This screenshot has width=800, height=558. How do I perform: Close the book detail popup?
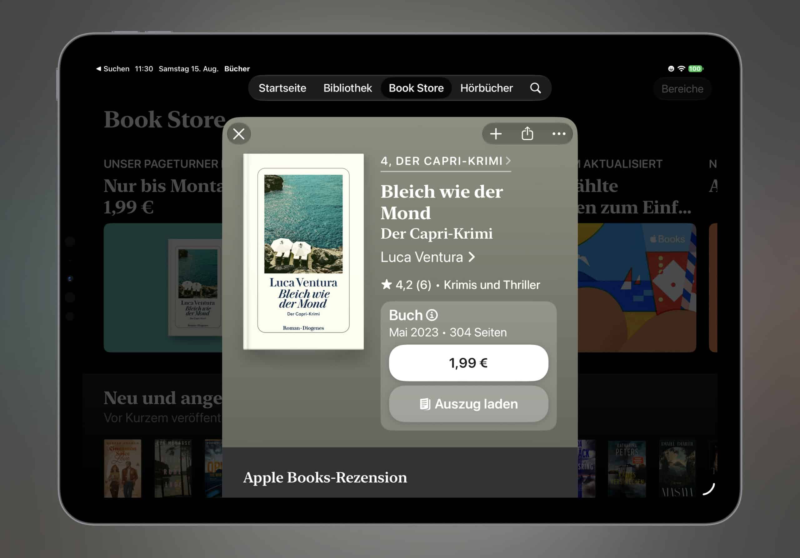click(x=239, y=134)
